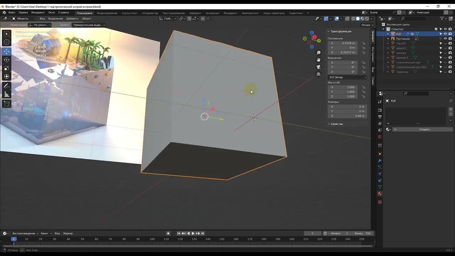Activate the 3D Cursor tool

pyautogui.click(x=6, y=42)
